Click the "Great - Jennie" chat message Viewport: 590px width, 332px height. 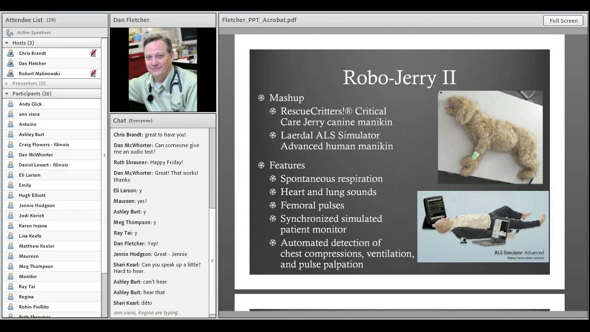150,254
